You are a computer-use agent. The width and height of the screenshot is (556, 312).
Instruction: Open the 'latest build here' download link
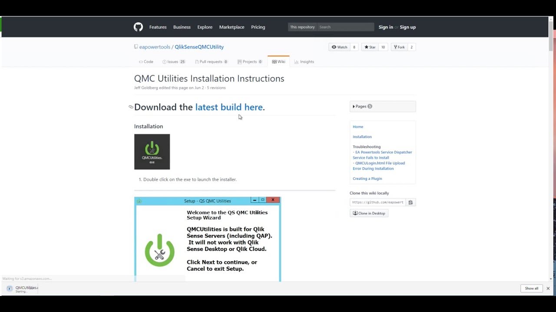pos(229,107)
